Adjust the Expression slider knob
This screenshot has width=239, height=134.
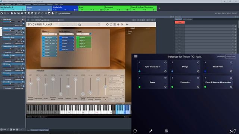click(38, 79)
